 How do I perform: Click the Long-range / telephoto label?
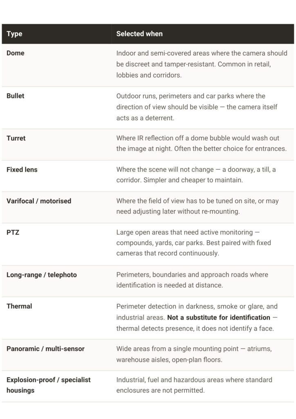pyautogui.click(x=42, y=275)
